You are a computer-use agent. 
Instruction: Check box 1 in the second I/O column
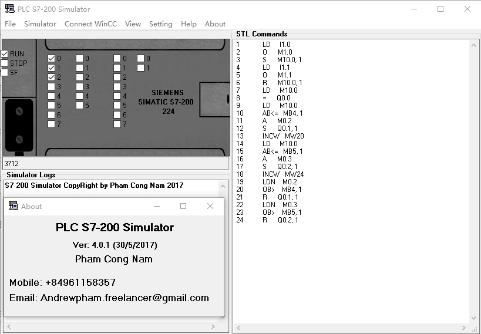click(x=80, y=68)
